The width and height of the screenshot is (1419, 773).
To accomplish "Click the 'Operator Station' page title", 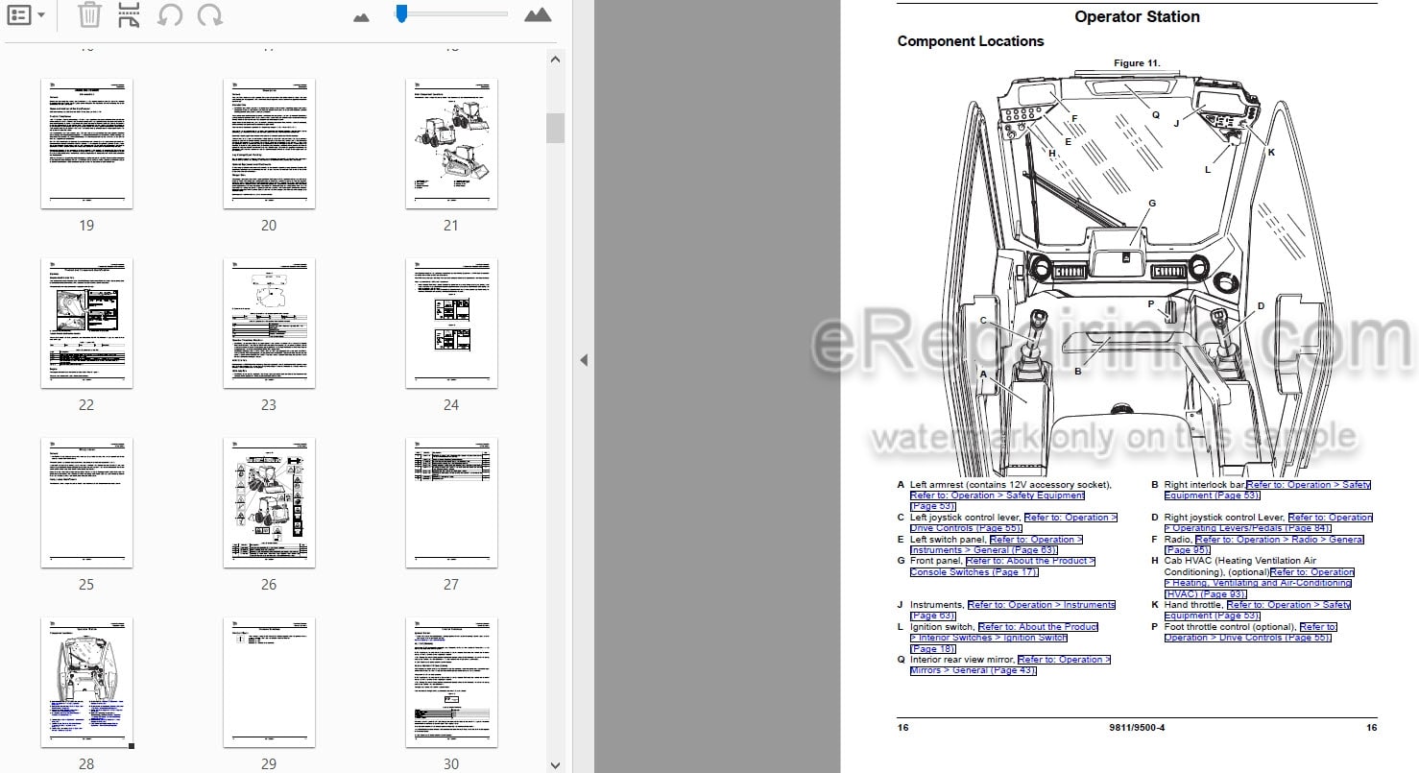I will [x=1137, y=16].
